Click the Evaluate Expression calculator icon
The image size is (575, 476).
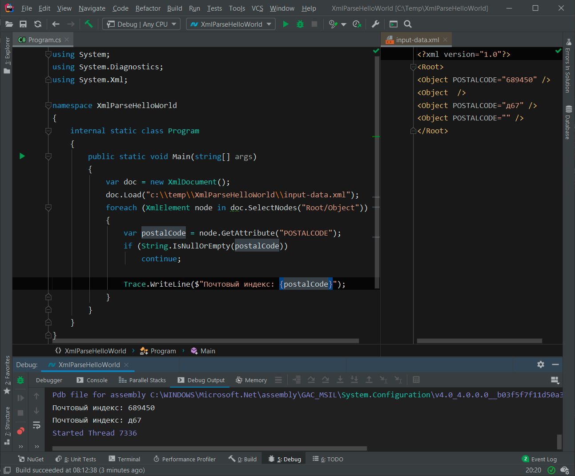tap(416, 380)
